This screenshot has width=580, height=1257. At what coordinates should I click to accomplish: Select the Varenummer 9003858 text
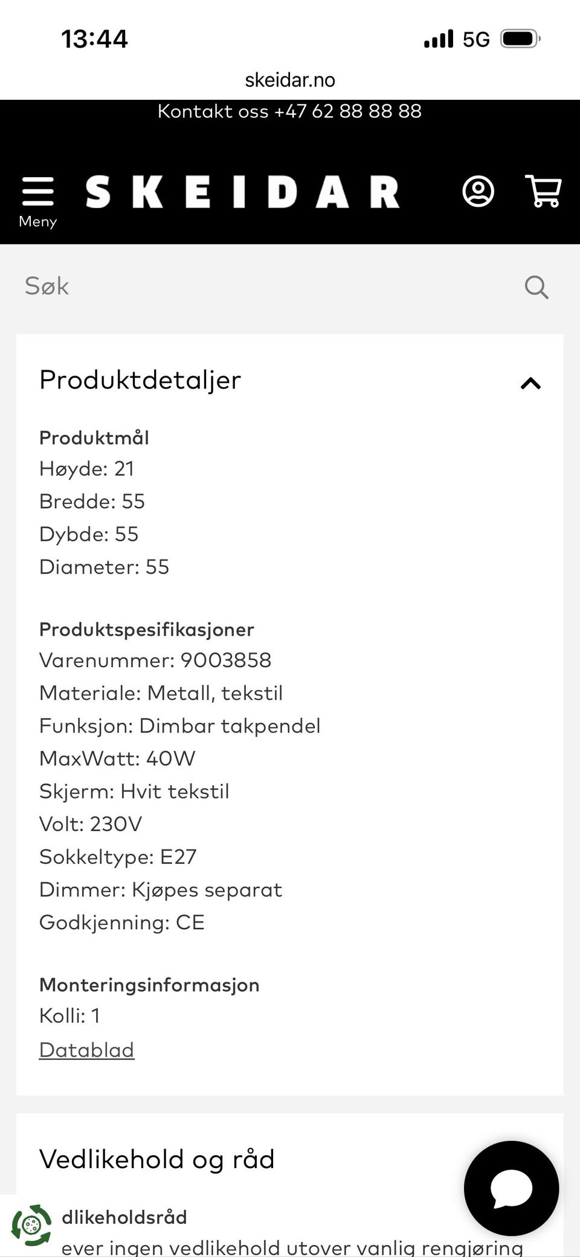[155, 660]
